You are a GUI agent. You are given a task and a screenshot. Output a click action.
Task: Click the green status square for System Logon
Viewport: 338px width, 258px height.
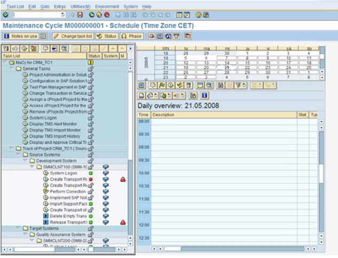[x=91, y=173]
